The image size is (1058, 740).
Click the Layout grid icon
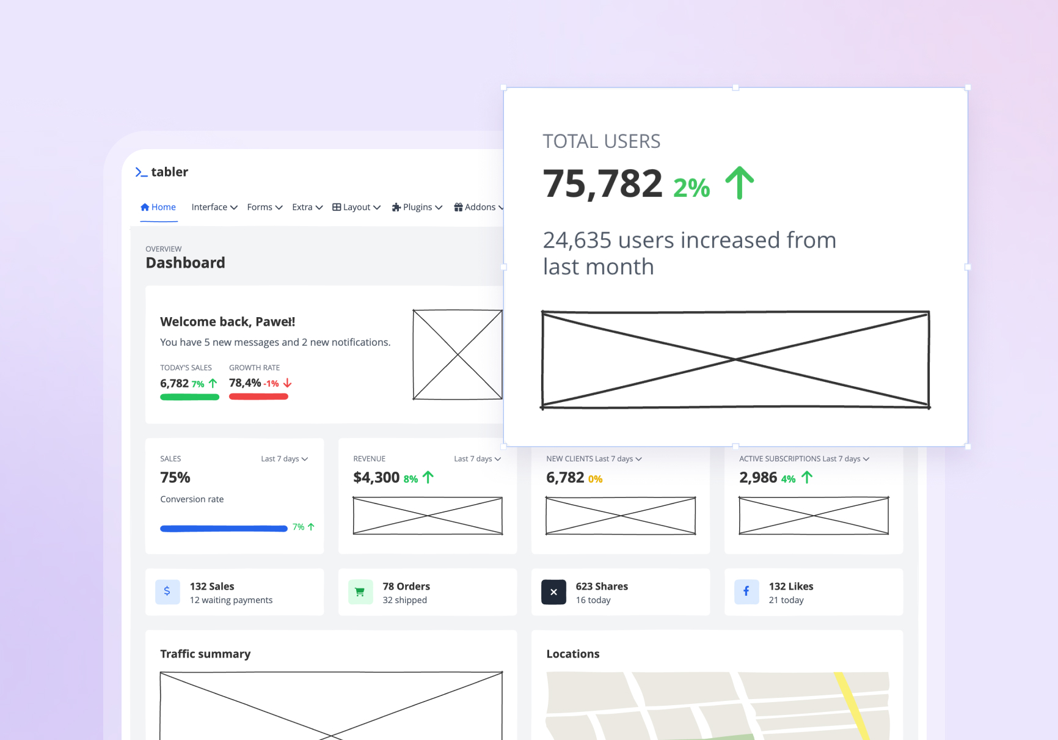tap(337, 207)
